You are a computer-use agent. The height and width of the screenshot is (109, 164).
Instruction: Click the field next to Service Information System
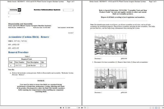coord(68,10)
